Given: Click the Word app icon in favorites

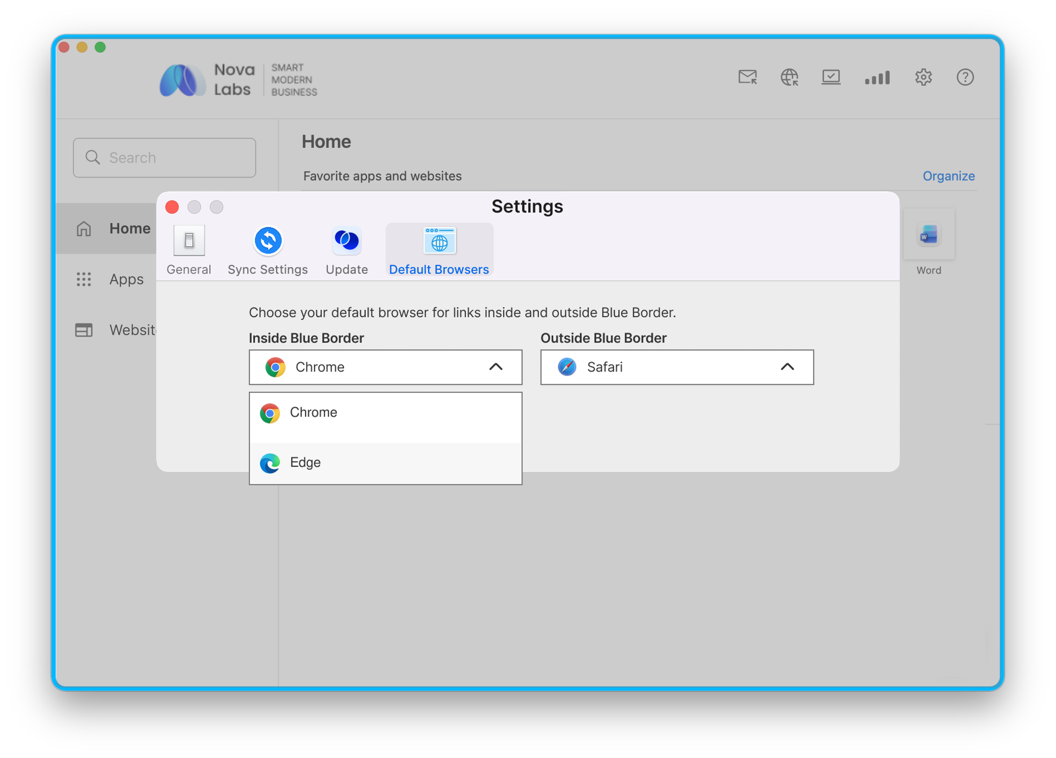Looking at the screenshot, I should pyautogui.click(x=929, y=234).
